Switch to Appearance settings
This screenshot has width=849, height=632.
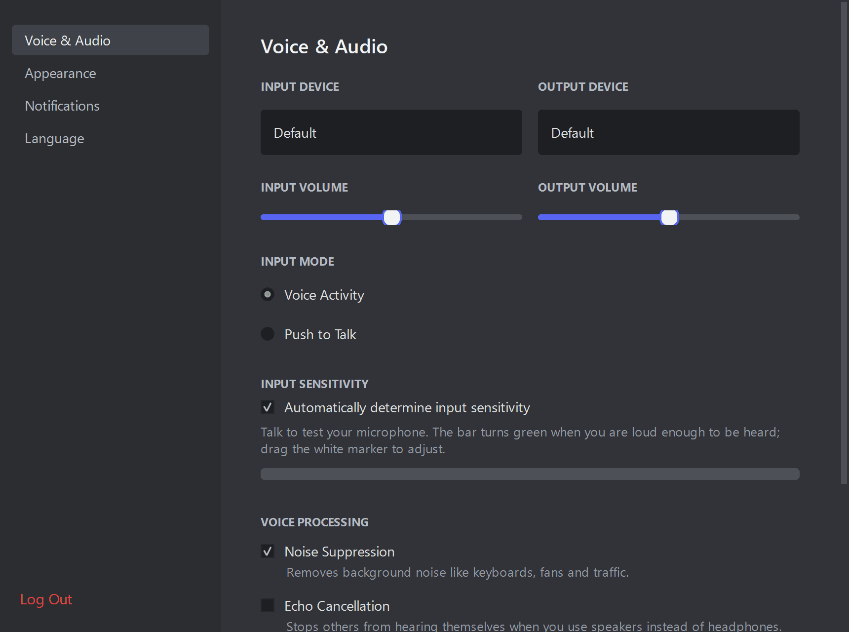pos(60,73)
